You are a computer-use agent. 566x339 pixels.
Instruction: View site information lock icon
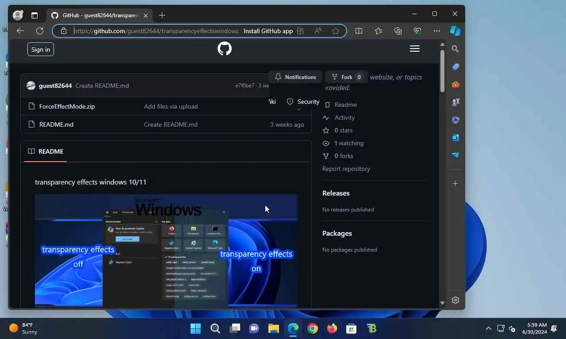click(64, 31)
